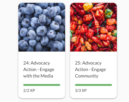
Task: Click Advocacy in the lesson 25 title
Action: (x=92, y=63)
